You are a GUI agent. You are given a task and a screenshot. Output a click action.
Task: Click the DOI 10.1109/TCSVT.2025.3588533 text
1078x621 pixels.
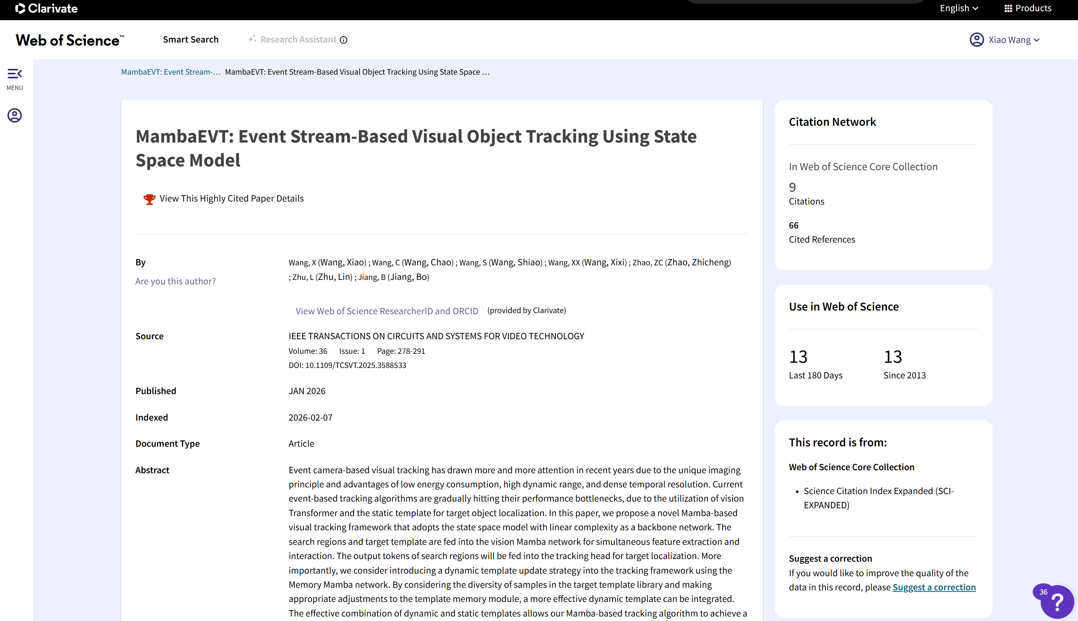[347, 365]
